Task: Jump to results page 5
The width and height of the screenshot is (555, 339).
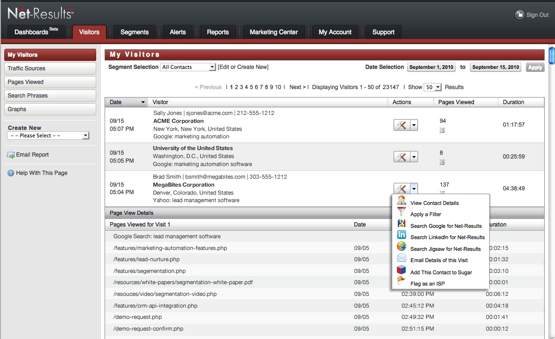Action: (x=251, y=87)
